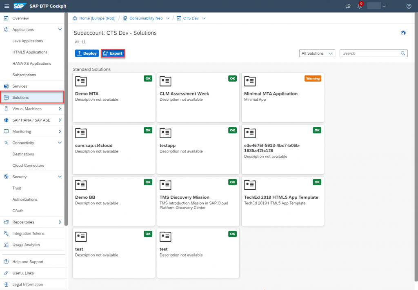This screenshot has width=418, height=290.
Task: Open the com.sap.sl4cloud solution tile
Action: tap(113, 149)
